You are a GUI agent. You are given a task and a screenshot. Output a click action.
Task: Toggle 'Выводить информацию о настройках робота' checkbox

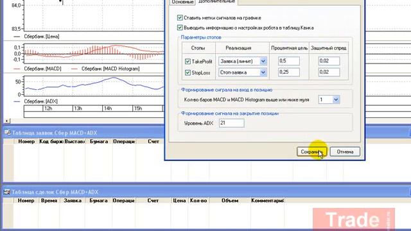[x=180, y=28]
